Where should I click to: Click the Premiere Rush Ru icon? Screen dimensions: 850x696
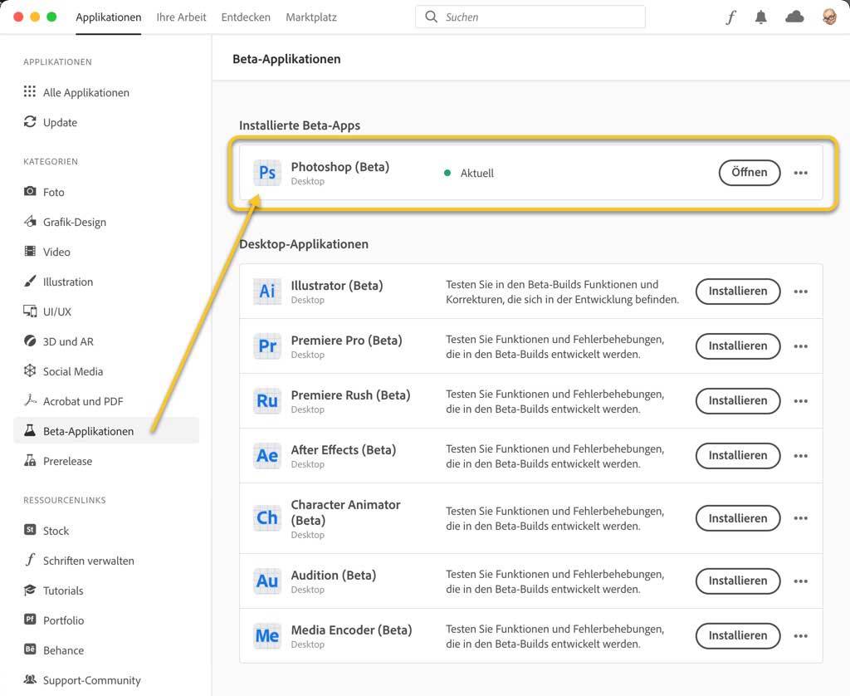pyautogui.click(x=267, y=401)
